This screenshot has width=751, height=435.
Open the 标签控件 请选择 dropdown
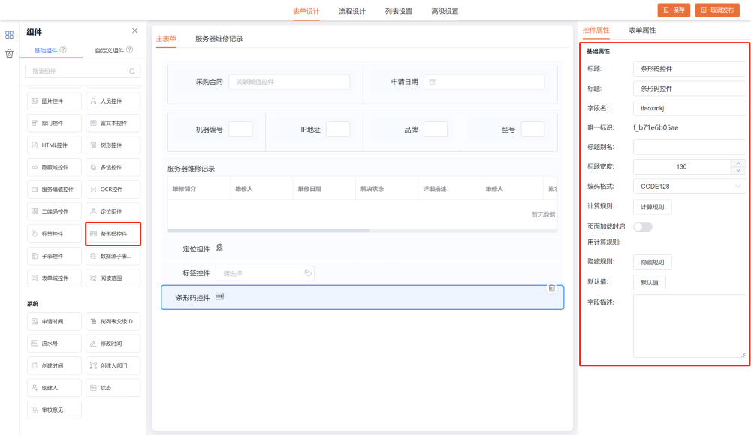click(264, 273)
